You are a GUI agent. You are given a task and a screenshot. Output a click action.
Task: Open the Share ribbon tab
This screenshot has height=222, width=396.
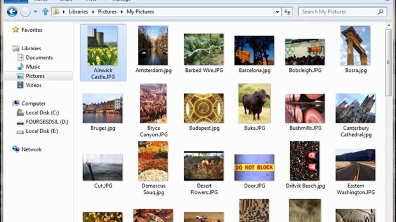tap(66, 1)
